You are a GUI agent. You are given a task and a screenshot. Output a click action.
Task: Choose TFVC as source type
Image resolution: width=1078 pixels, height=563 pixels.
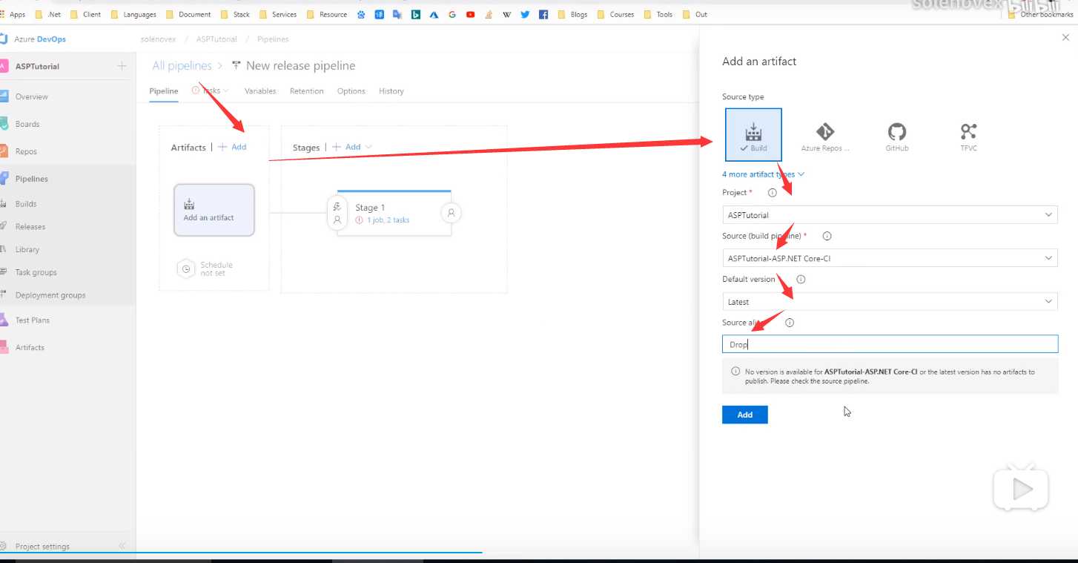968,135
